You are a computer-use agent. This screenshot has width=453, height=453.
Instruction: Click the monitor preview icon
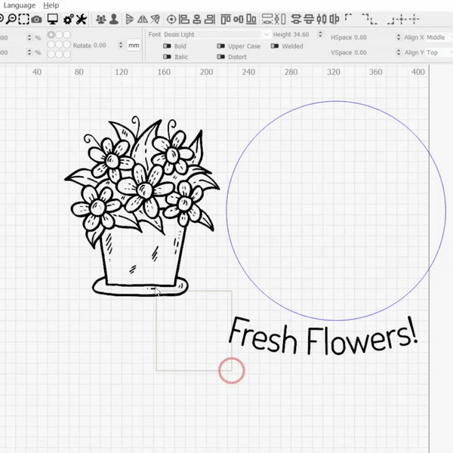coord(52,19)
